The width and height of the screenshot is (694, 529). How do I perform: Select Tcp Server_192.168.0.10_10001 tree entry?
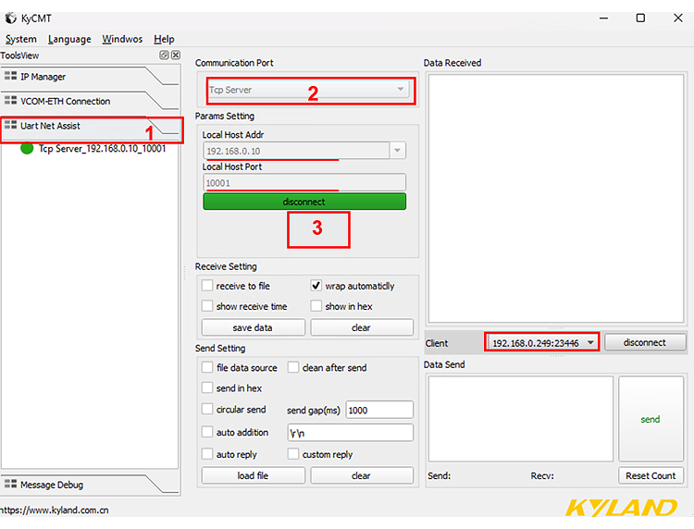(x=102, y=149)
